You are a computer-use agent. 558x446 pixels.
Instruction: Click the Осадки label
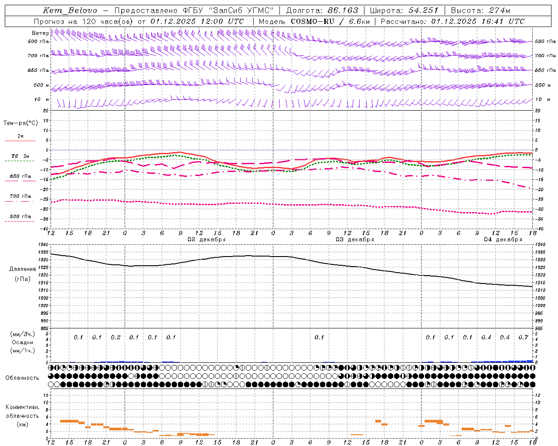click(x=23, y=342)
